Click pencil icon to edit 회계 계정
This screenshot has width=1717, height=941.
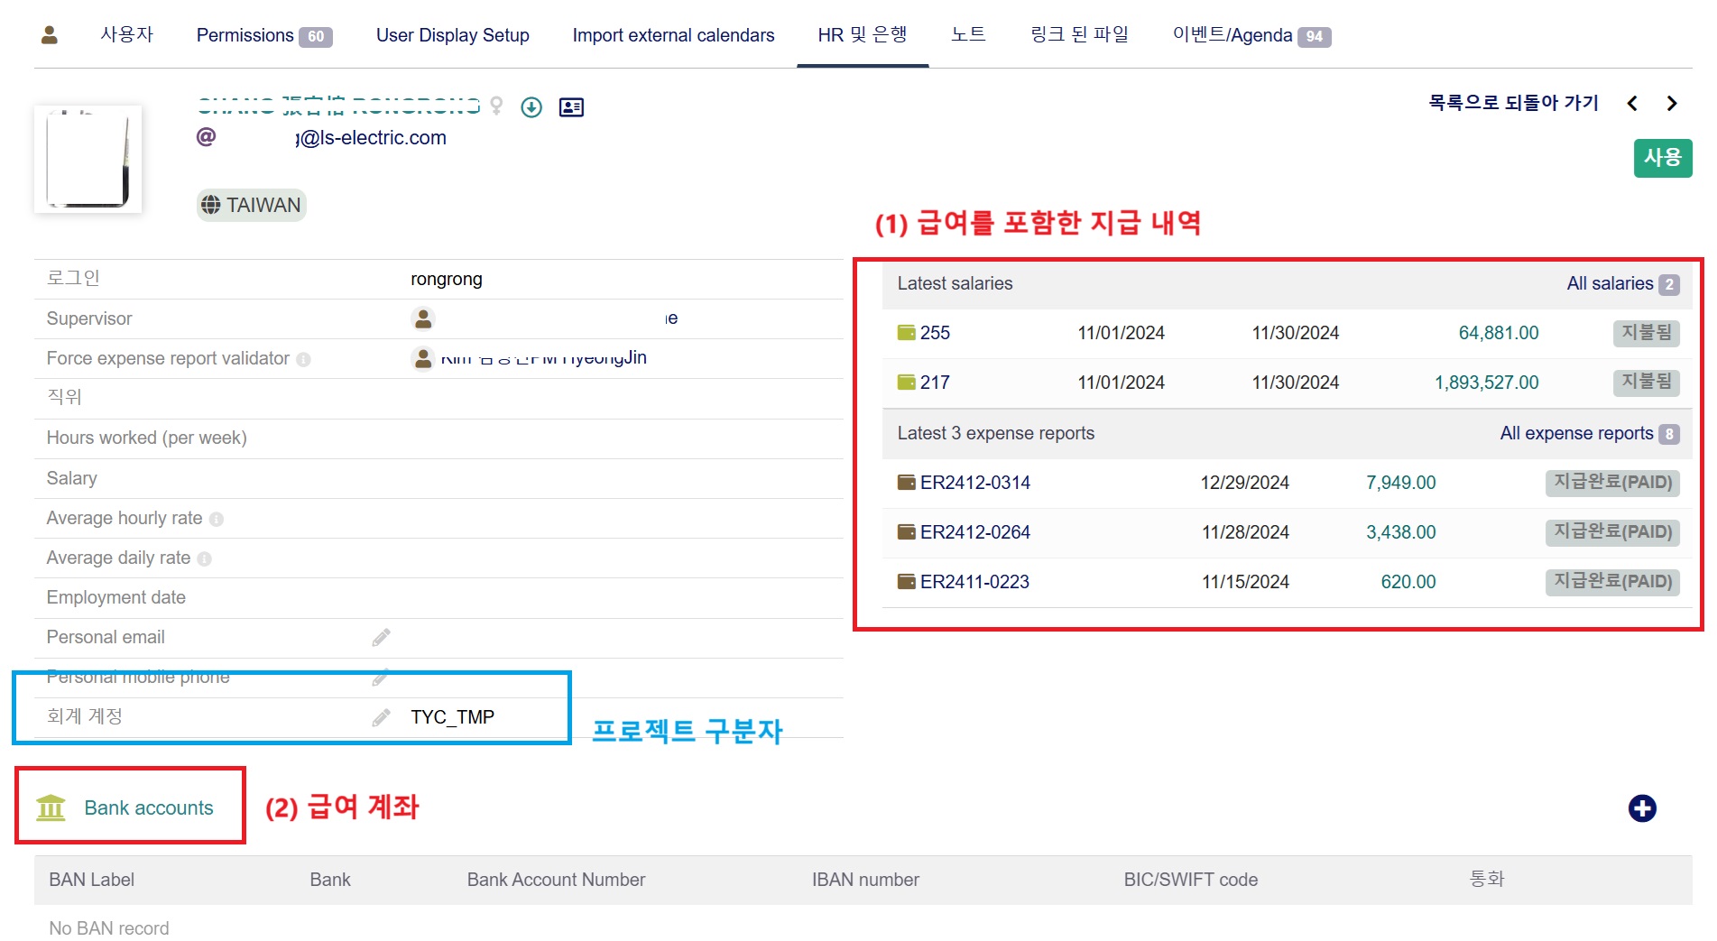(381, 717)
